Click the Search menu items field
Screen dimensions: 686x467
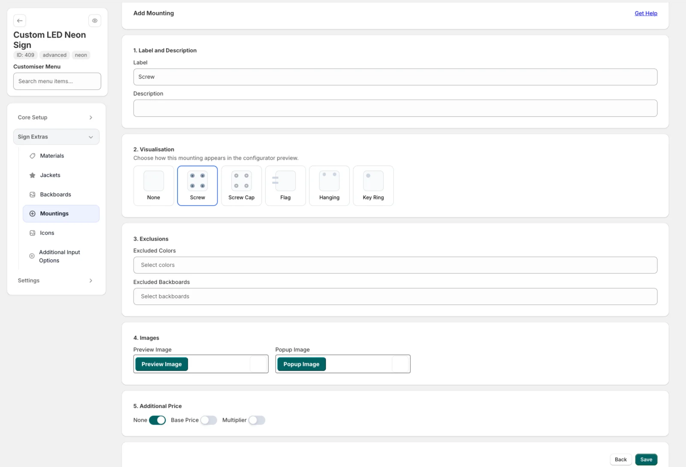57,81
